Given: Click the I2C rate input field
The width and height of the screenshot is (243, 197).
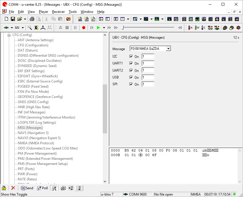Looking at the screenshot, I should [x=148, y=56].
